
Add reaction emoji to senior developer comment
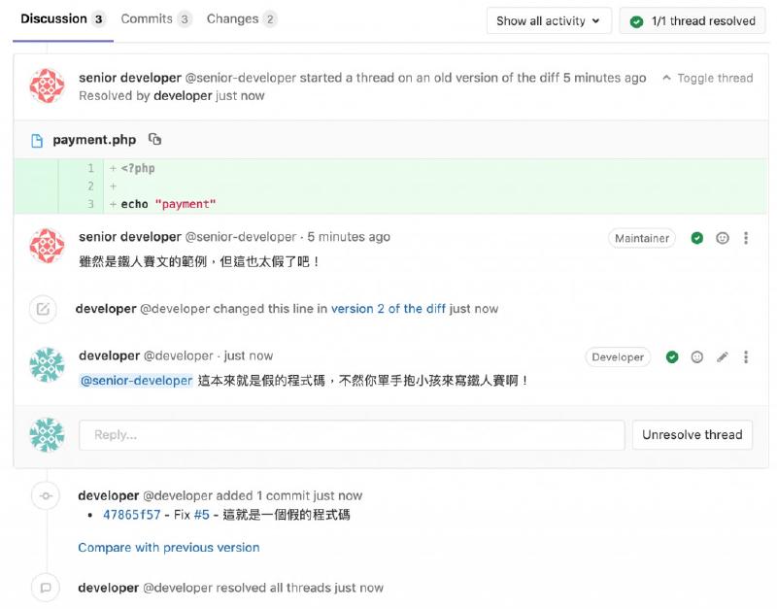723,238
